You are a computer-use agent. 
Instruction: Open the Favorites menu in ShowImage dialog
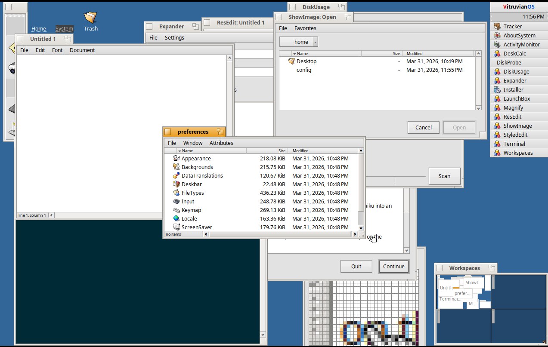point(305,28)
